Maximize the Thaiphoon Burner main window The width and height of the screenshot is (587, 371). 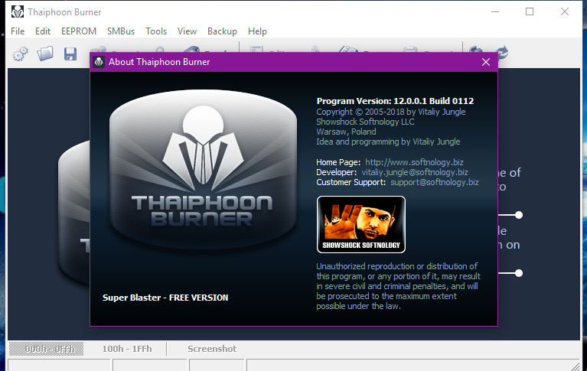[530, 12]
